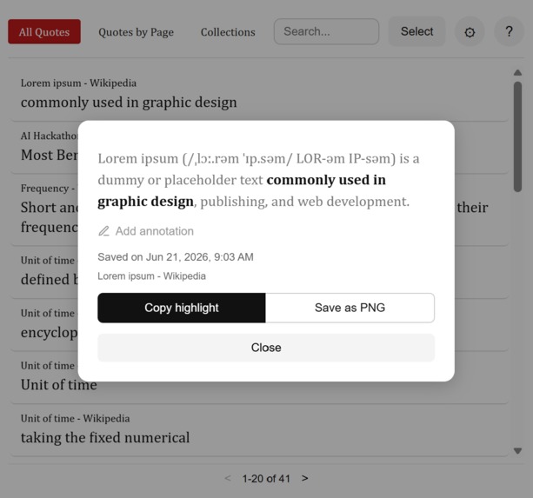Click the scroll down arrow
Screen dimensions: 533x498
[x=517, y=451]
